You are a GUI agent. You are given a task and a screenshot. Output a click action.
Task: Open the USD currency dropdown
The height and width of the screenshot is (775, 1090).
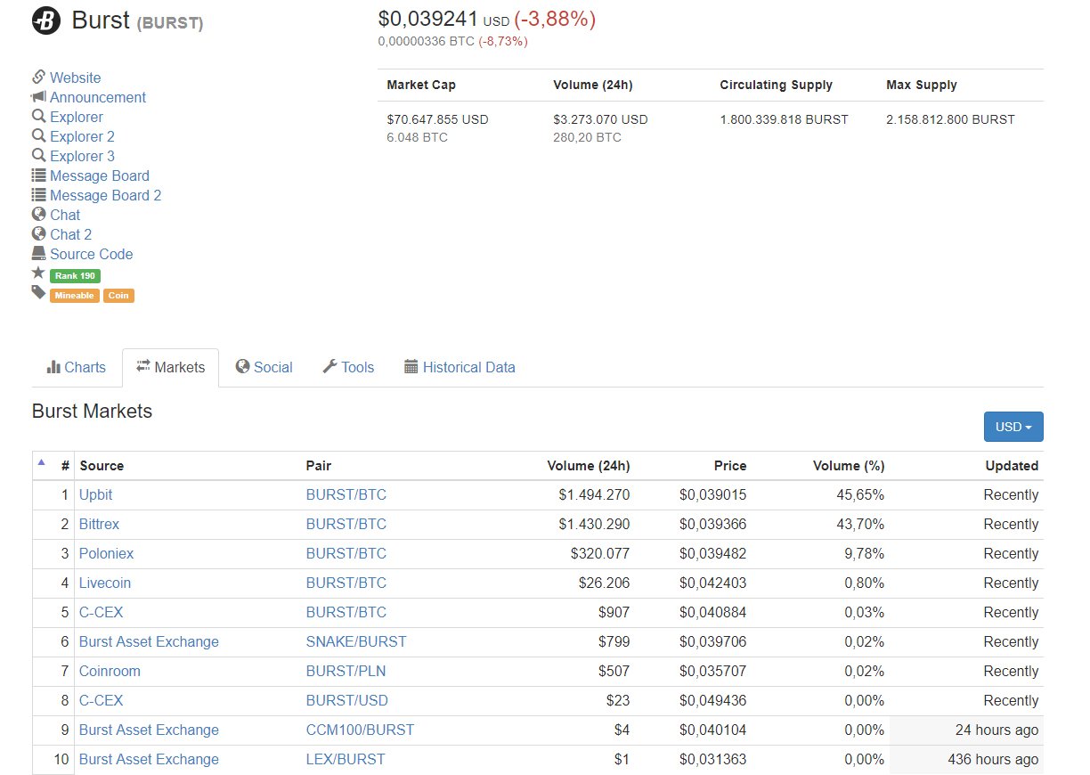click(x=1013, y=427)
